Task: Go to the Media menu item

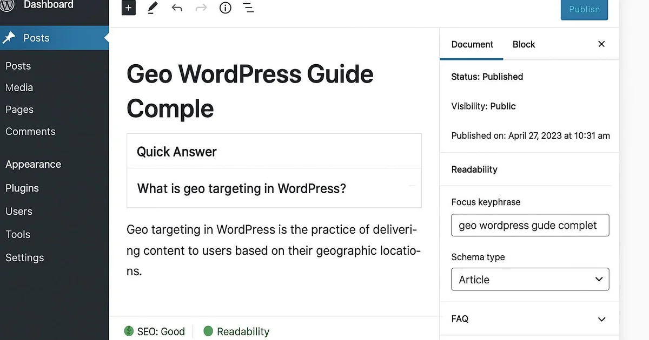Action: (19, 87)
